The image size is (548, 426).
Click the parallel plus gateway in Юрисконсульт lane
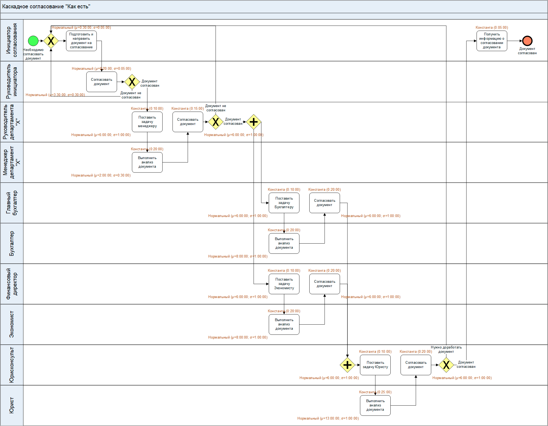click(347, 365)
